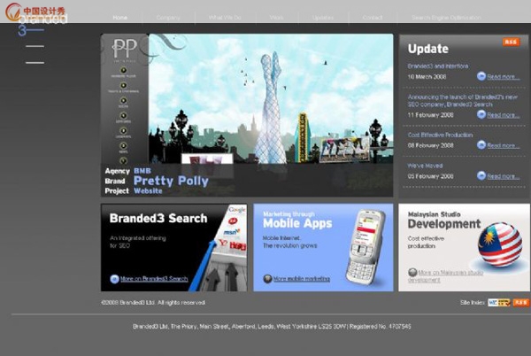This screenshot has width=531, height=356.
Task: Click arrow icon beside 11 February 2008 entry
Action: pyautogui.click(x=481, y=114)
